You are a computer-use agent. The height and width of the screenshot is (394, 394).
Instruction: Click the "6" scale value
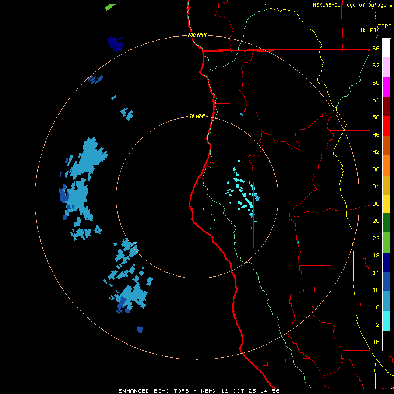(x=378, y=307)
